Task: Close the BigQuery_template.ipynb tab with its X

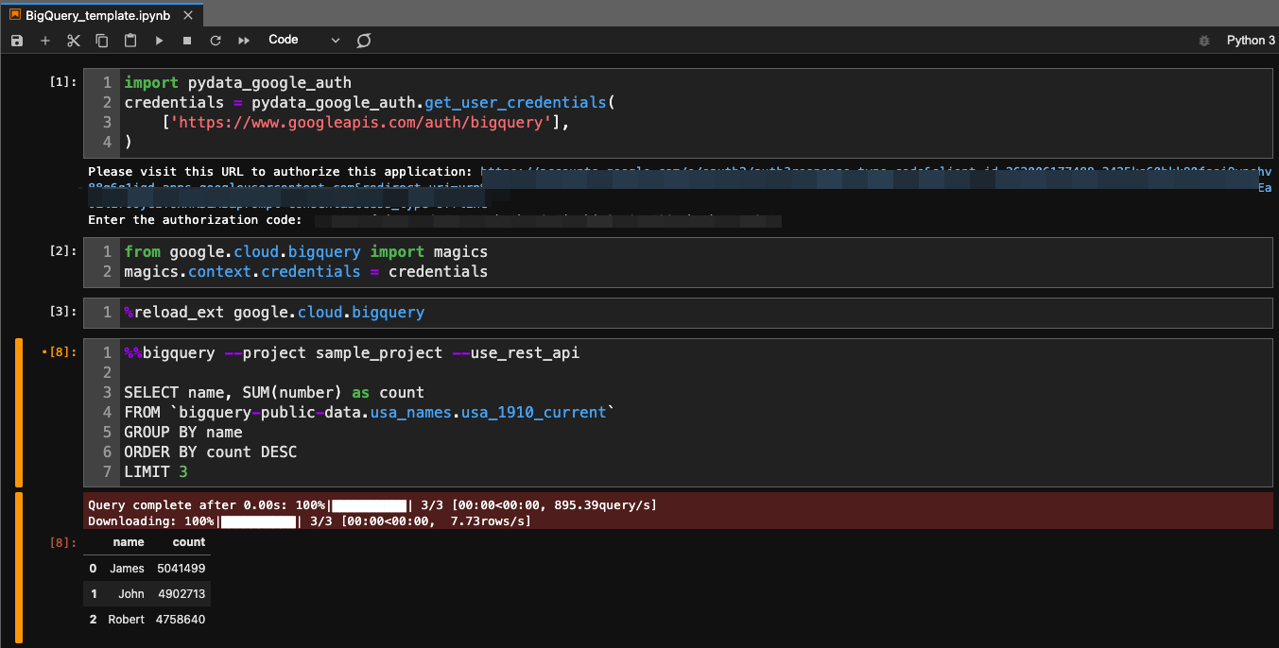Action: [188, 15]
